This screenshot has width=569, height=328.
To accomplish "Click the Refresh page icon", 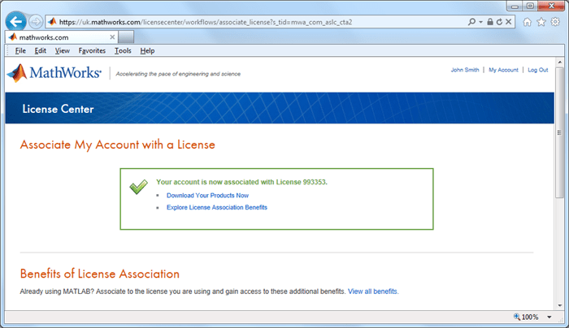I will click(499, 22).
